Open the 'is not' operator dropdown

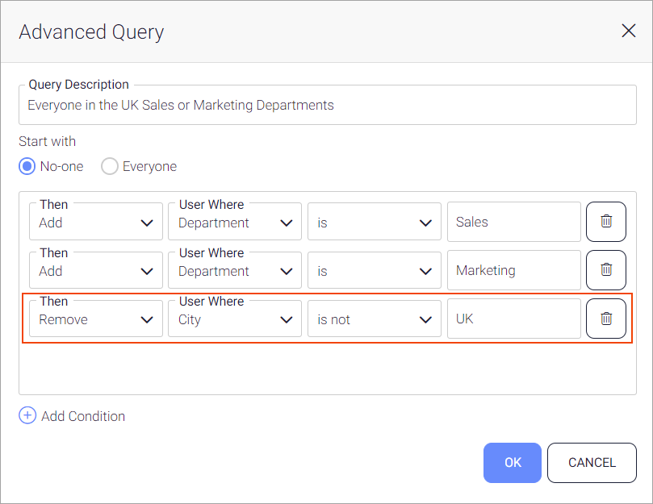(x=374, y=319)
